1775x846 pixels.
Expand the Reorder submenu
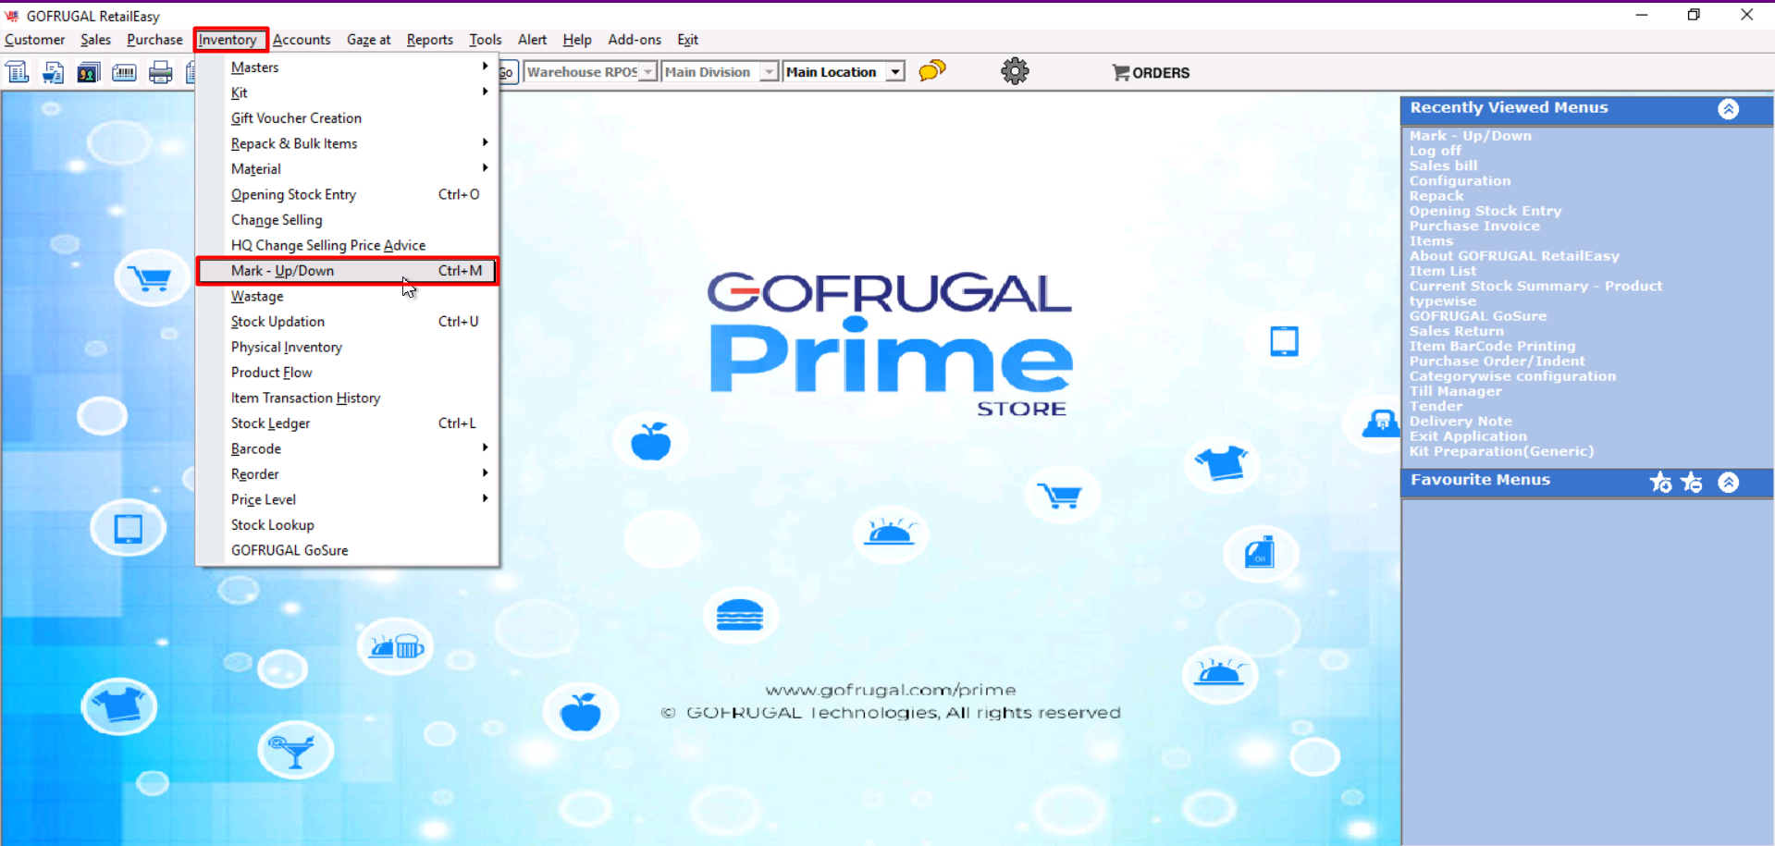348,474
